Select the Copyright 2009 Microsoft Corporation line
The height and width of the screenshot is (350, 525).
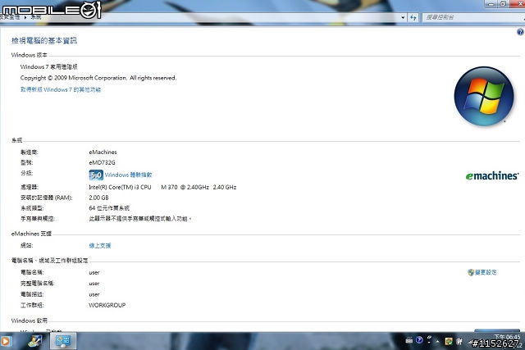pyautogui.click(x=98, y=78)
